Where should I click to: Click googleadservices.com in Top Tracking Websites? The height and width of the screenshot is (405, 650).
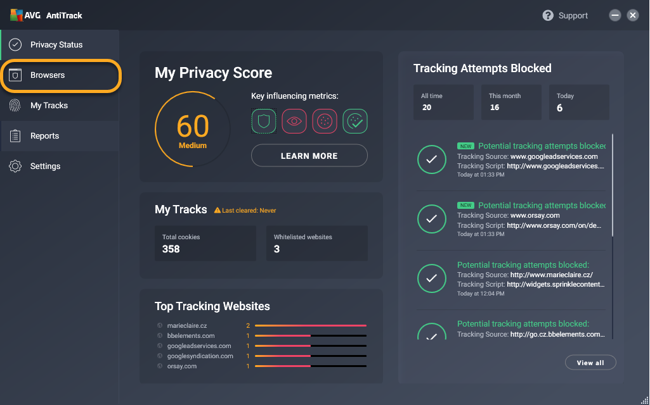[x=199, y=346]
